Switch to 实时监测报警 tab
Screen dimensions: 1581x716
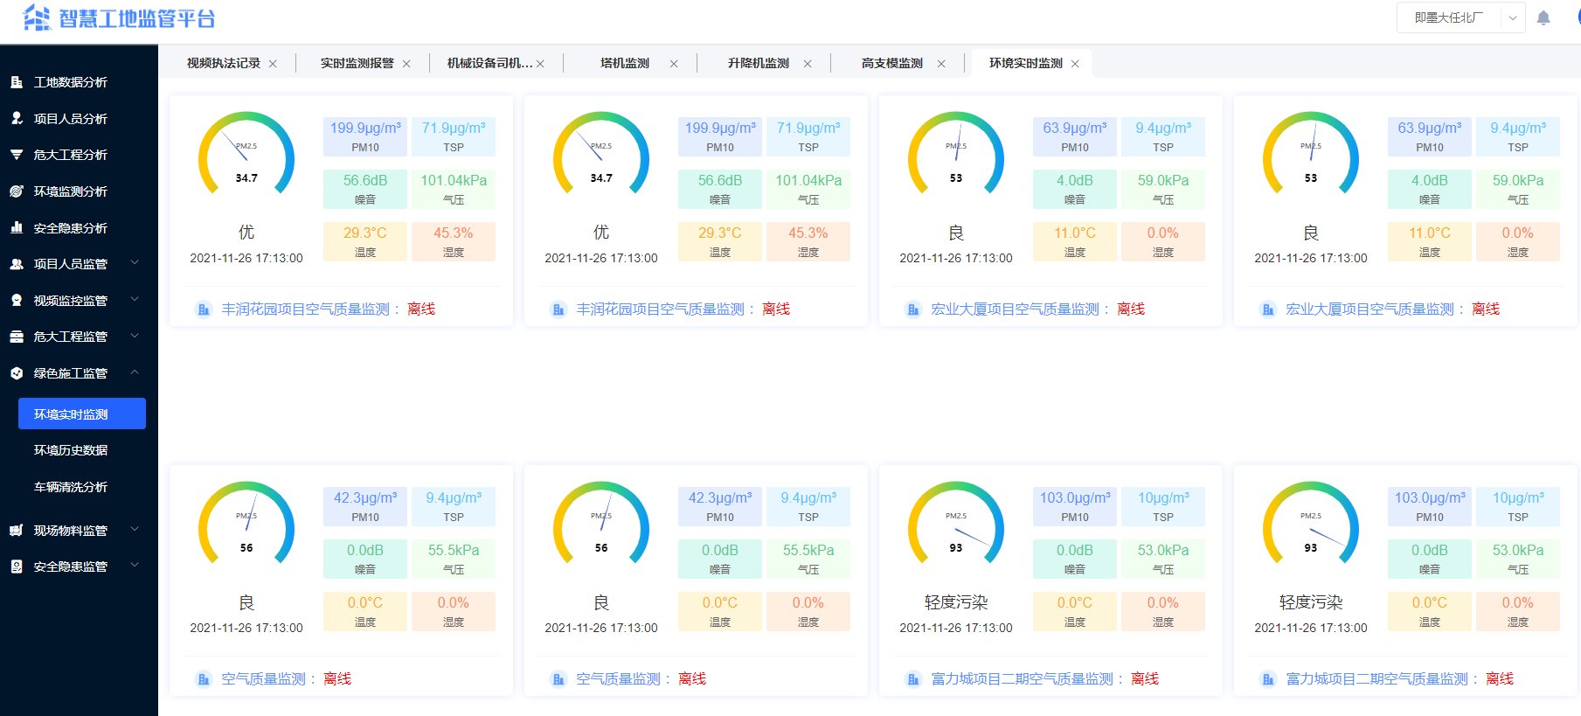[x=357, y=64]
